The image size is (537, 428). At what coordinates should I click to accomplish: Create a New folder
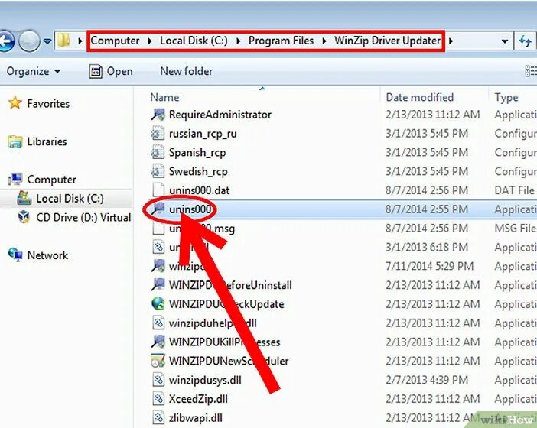tap(187, 71)
